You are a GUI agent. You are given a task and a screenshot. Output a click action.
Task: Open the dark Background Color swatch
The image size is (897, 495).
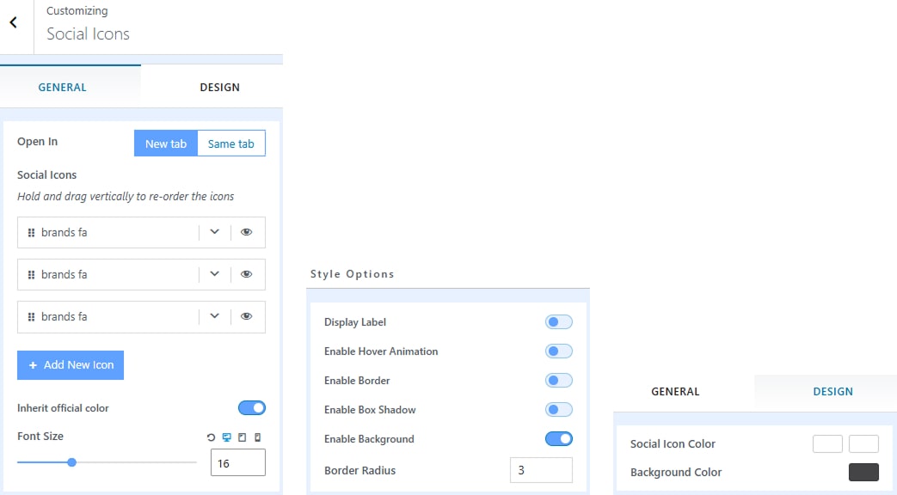(863, 472)
